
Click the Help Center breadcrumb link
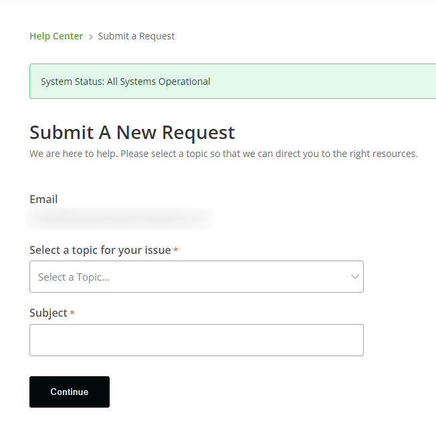click(56, 36)
